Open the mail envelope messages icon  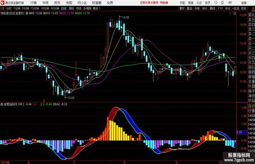point(230,3)
